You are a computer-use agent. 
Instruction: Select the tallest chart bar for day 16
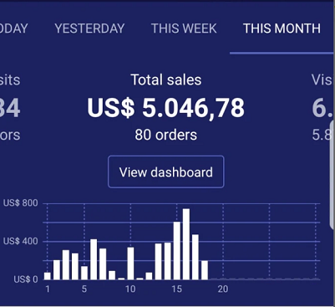186,244
